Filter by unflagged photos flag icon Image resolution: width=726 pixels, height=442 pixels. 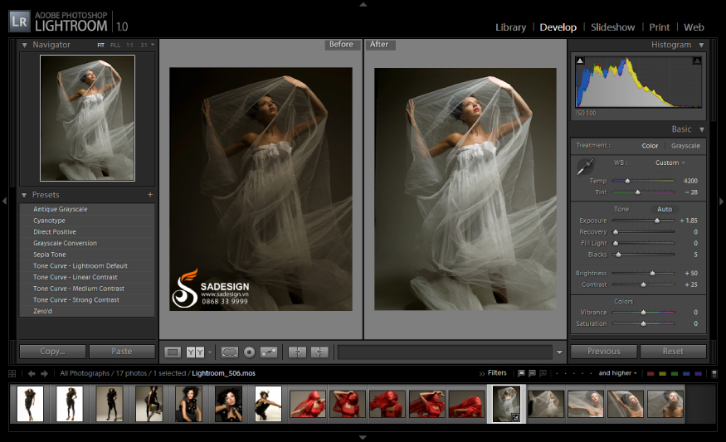pyautogui.click(x=532, y=373)
